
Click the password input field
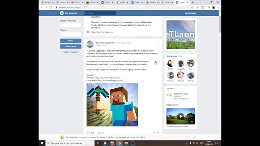[71, 34]
